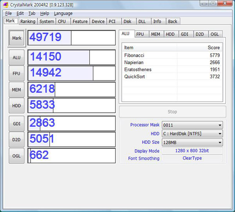Switch to the Ranking tab
This screenshot has height=212, width=235.
(x=28, y=21)
